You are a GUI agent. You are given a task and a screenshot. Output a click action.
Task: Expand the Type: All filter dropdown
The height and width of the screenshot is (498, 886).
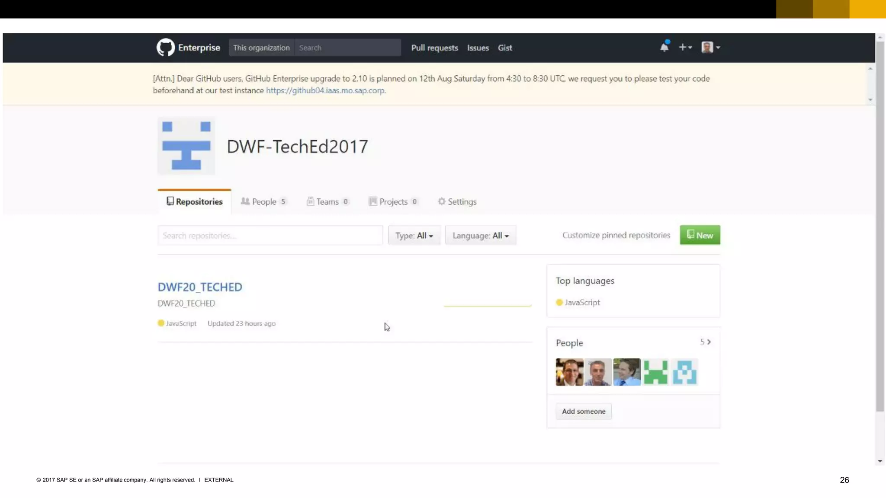pos(414,236)
